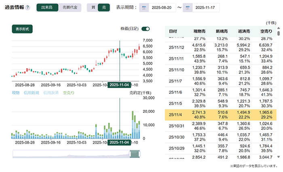Select the 売買代金 toggle option
283x172 pixels.
click(70, 7)
